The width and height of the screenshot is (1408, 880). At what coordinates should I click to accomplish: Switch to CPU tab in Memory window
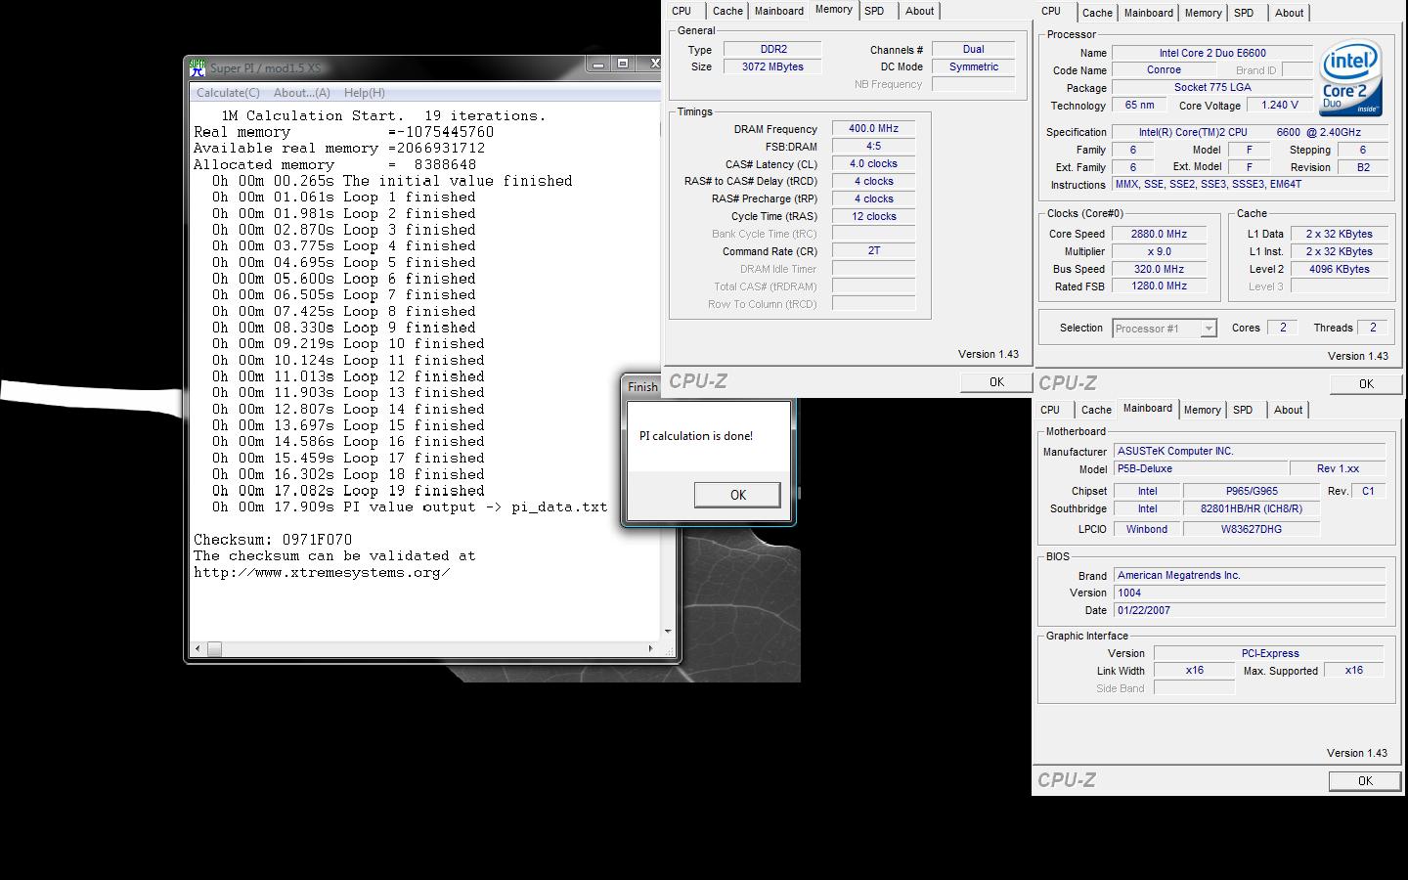[x=682, y=11]
